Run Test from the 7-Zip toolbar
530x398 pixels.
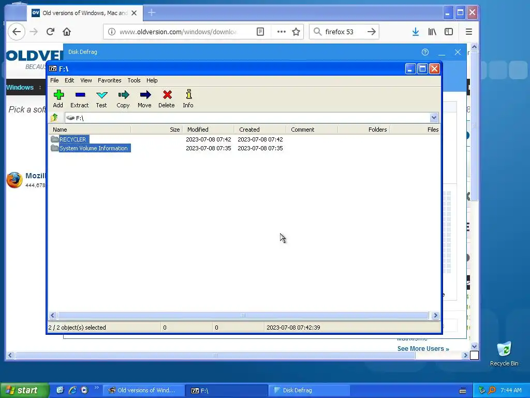click(x=101, y=98)
